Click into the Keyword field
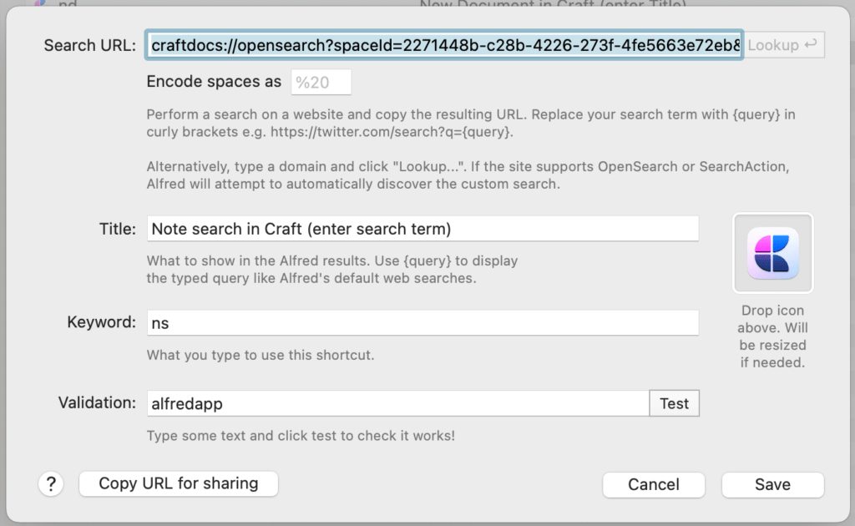Viewport: 855px width, 526px height. click(x=422, y=322)
